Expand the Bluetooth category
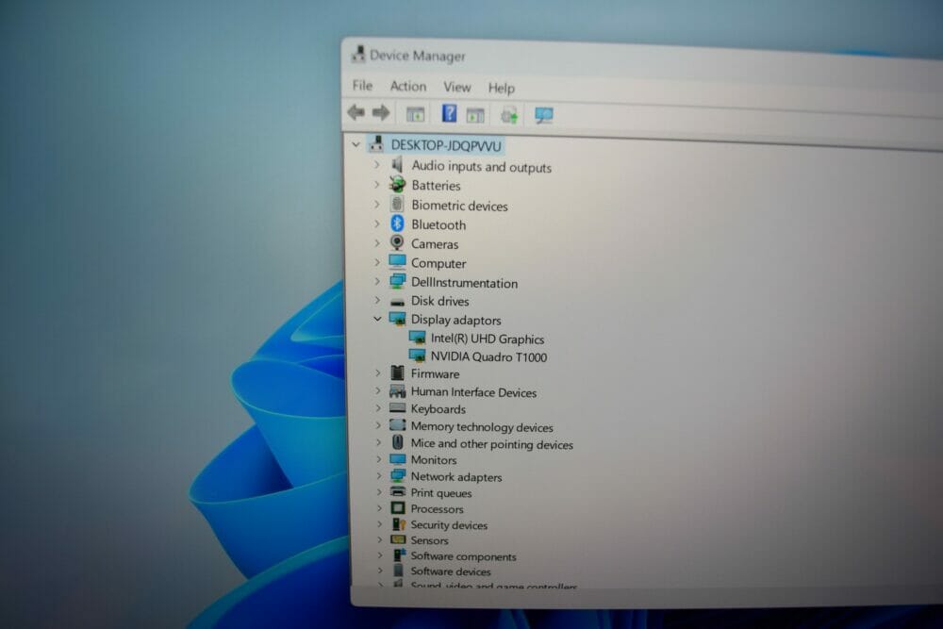The image size is (943, 629). coord(376,223)
